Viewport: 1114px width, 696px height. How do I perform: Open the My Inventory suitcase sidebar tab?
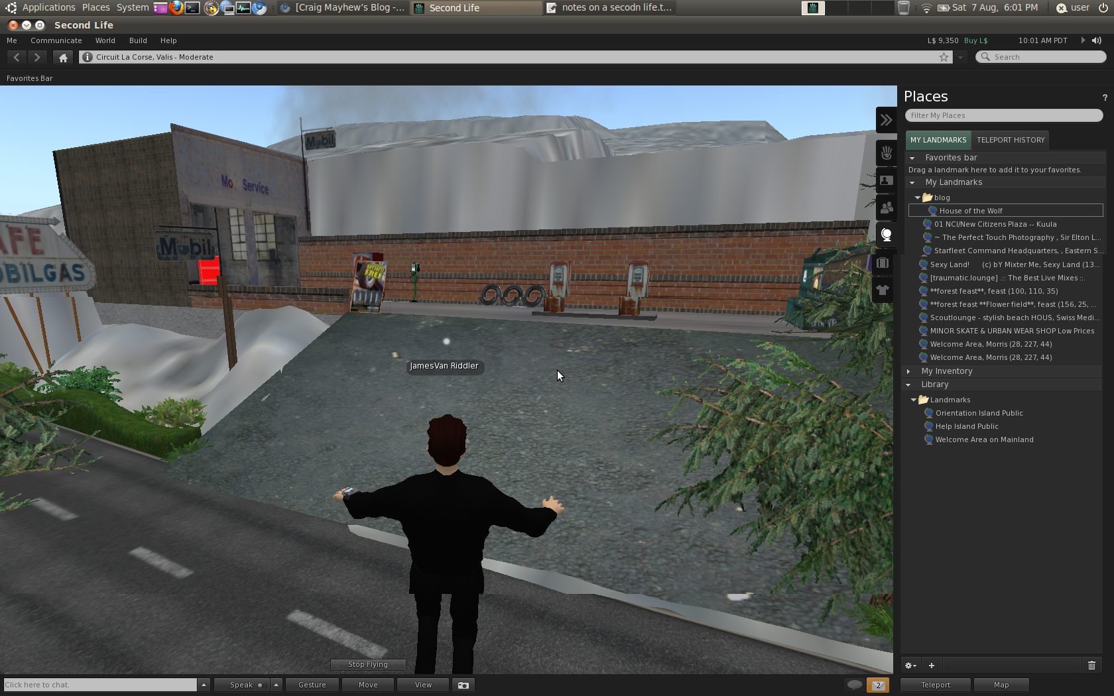[883, 263]
